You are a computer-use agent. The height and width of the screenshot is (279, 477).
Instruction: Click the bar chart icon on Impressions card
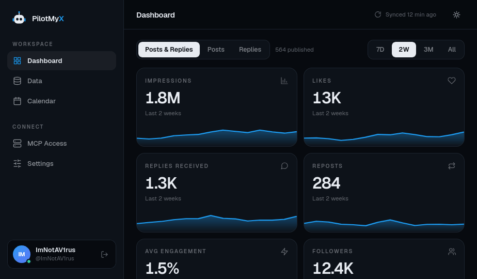(284, 81)
